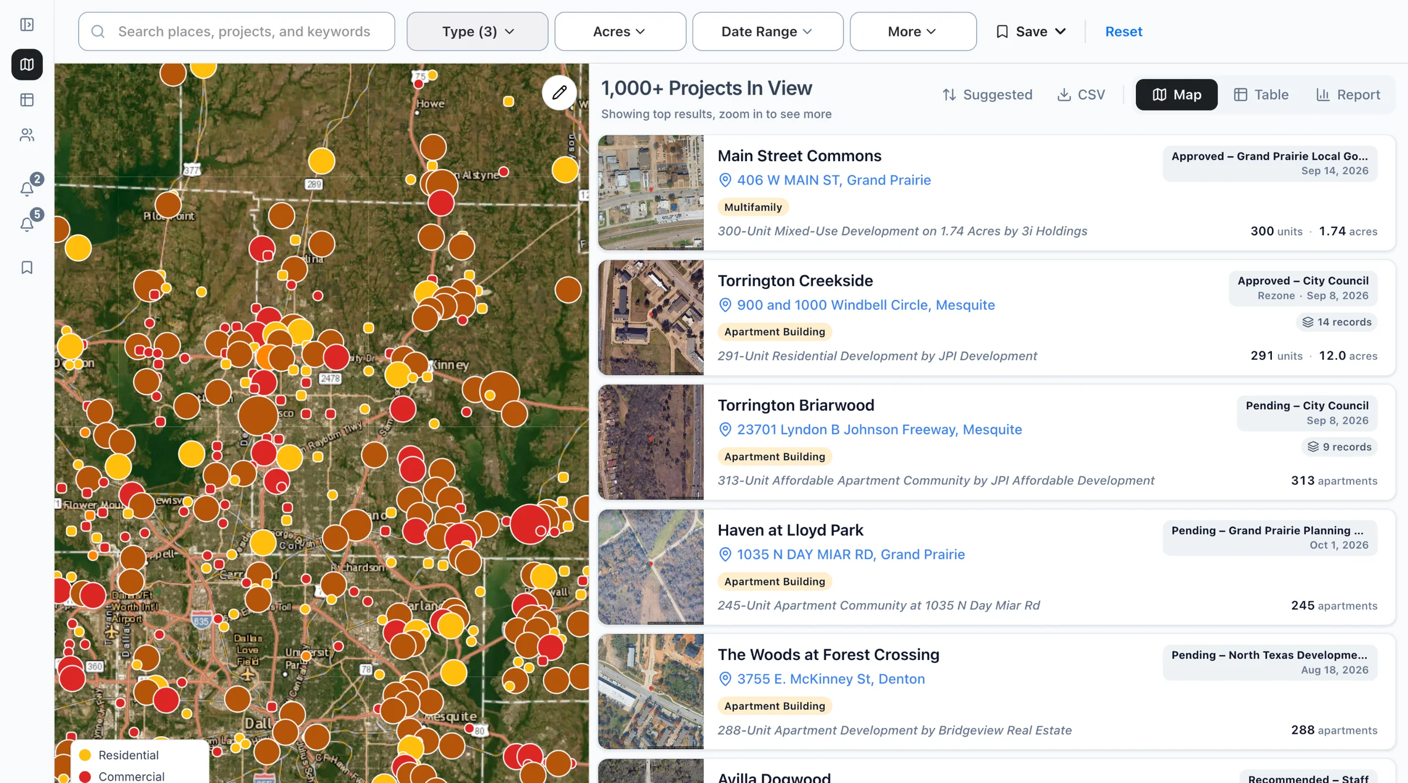Focus the search places and keywords field
Viewport: 1408px width, 783px height.
(x=236, y=32)
